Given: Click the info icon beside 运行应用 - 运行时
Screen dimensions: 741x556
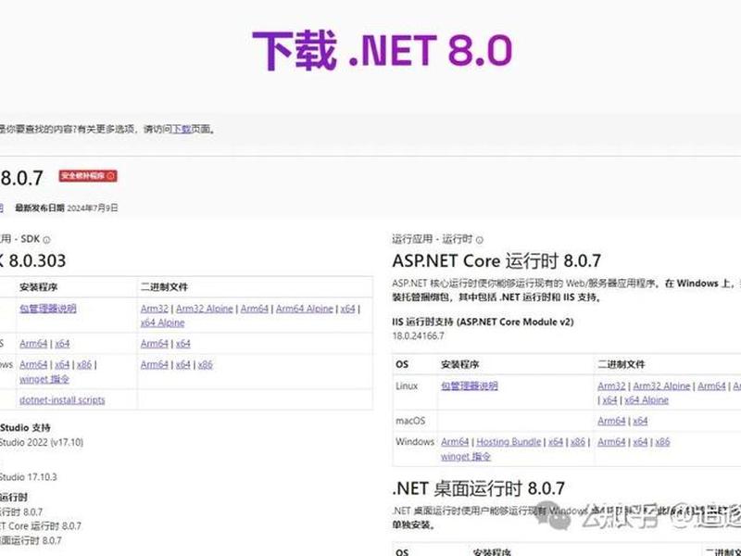Looking at the screenshot, I should [x=480, y=240].
